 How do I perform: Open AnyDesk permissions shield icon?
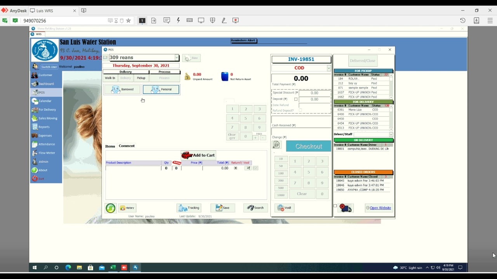point(212,21)
